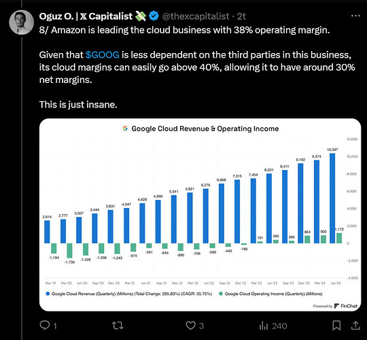Toggle Google Cloud Operating Income legend dot
The width and height of the screenshot is (367, 340).
coord(220,294)
